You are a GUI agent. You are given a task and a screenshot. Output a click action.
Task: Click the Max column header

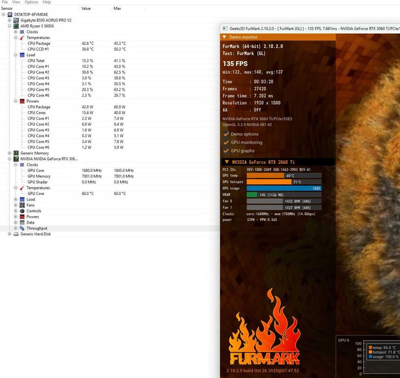[128, 9]
